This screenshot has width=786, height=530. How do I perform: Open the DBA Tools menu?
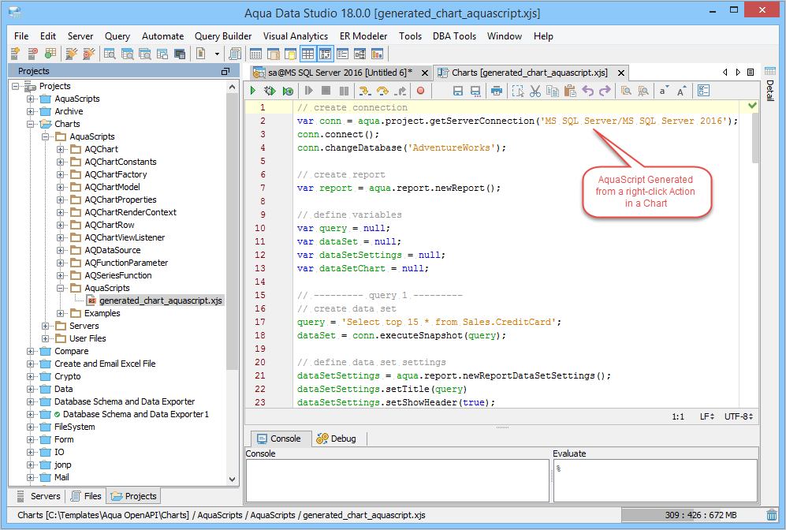(x=454, y=36)
